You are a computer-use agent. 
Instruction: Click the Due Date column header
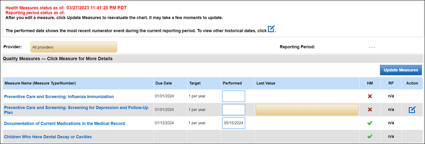click(x=164, y=83)
